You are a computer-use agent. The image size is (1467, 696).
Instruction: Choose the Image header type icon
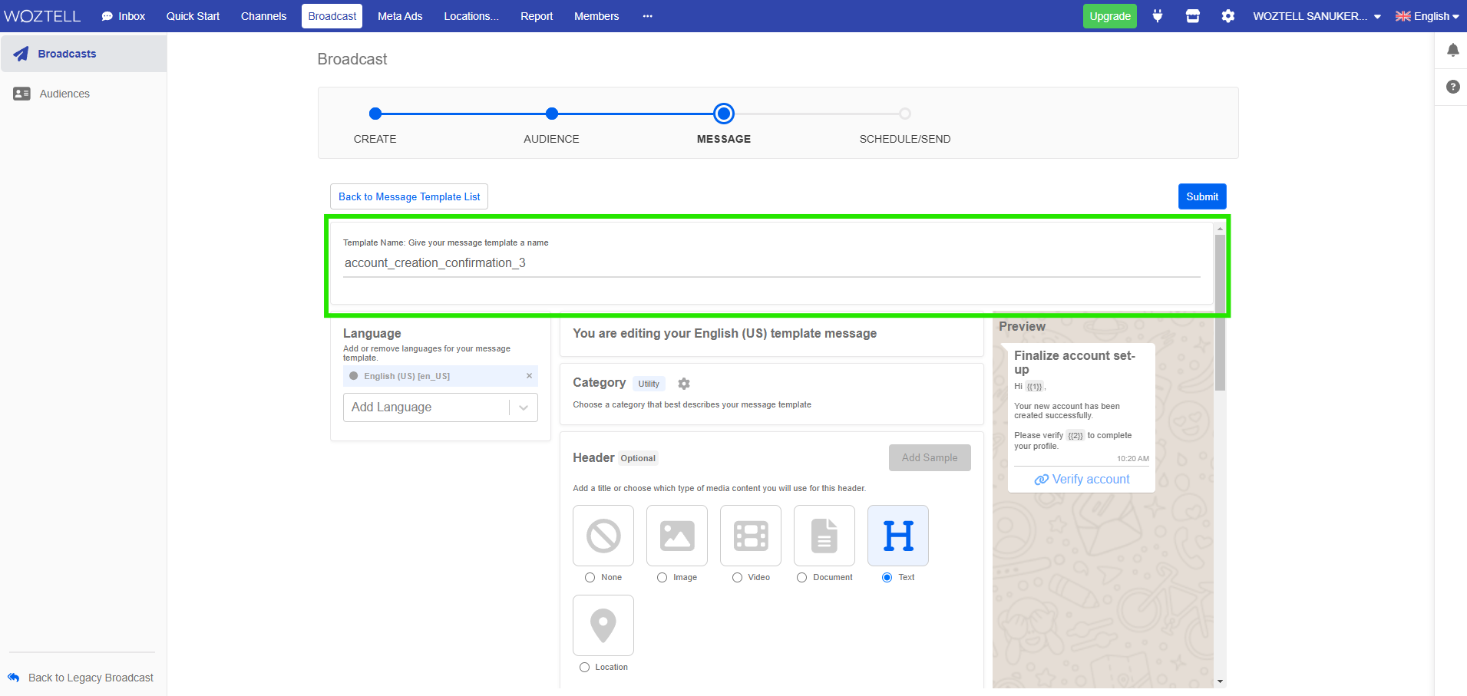(x=676, y=536)
